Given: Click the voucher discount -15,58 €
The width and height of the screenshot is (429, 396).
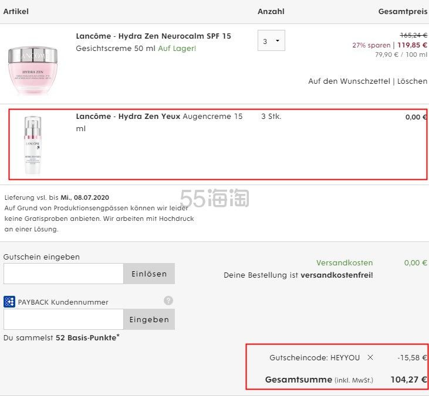Looking at the screenshot, I should point(412,357).
